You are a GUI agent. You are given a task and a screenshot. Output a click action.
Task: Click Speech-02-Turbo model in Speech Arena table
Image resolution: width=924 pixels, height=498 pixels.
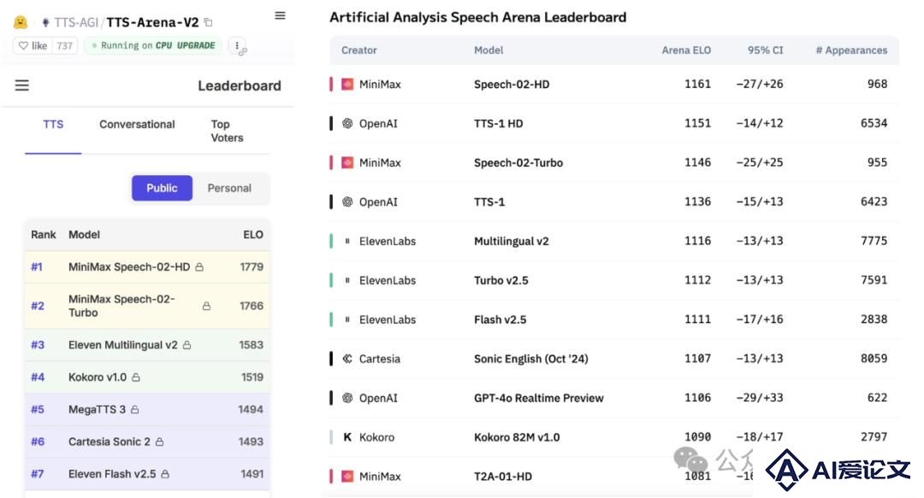pyautogui.click(x=518, y=162)
